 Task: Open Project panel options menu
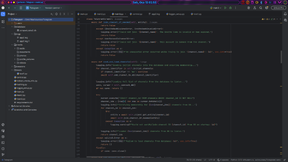[68, 14]
